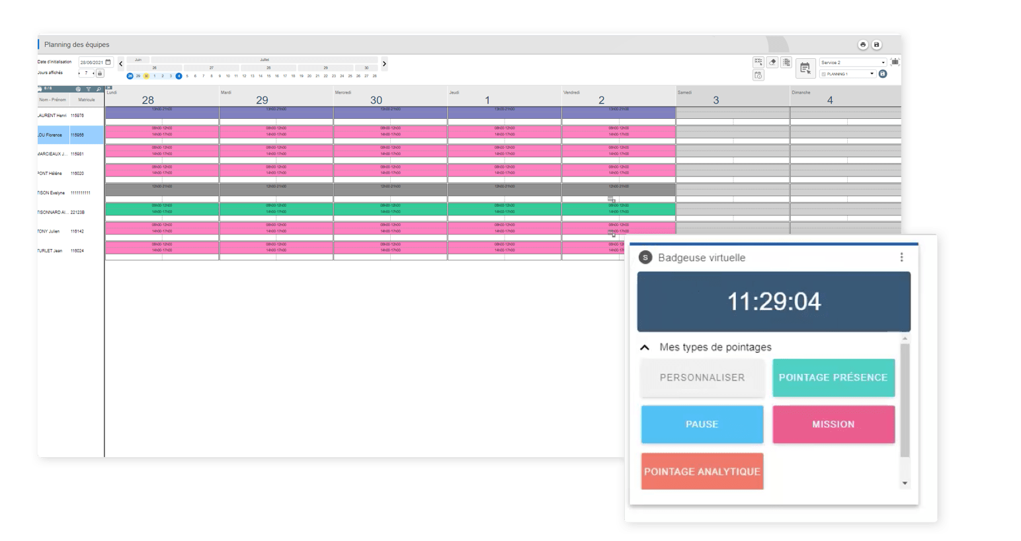1021x541 pixels.
Task: Open the three-dot menu of Badgeuse virtuelle
Action: (901, 257)
